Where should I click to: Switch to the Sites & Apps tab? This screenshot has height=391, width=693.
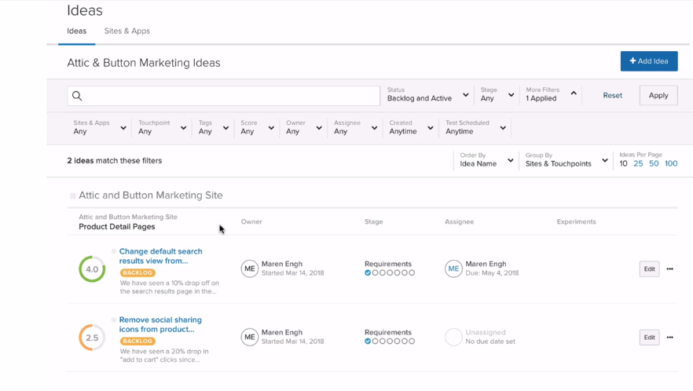(x=126, y=31)
